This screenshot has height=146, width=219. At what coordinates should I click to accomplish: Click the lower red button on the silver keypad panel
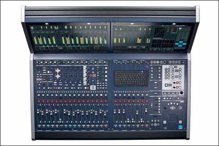178,87
